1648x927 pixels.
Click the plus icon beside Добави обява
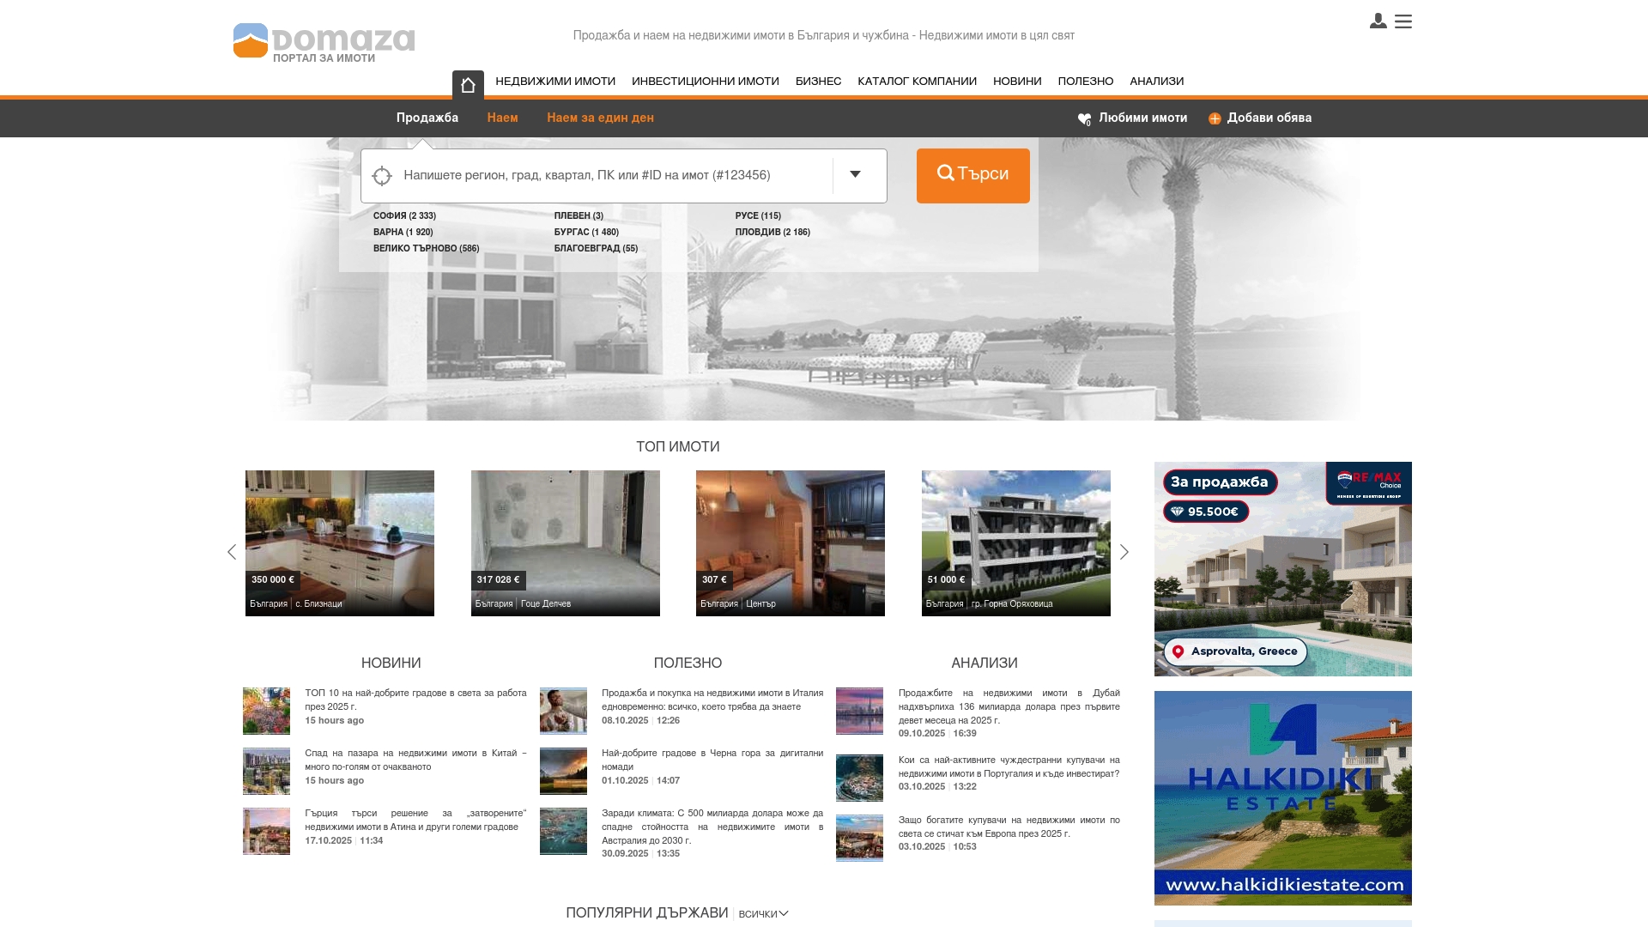pos(1214,118)
